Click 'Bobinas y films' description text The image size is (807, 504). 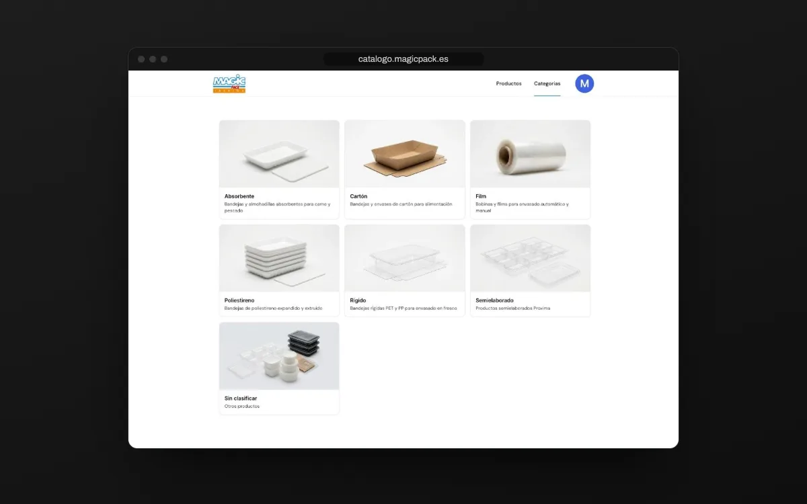pos(522,207)
